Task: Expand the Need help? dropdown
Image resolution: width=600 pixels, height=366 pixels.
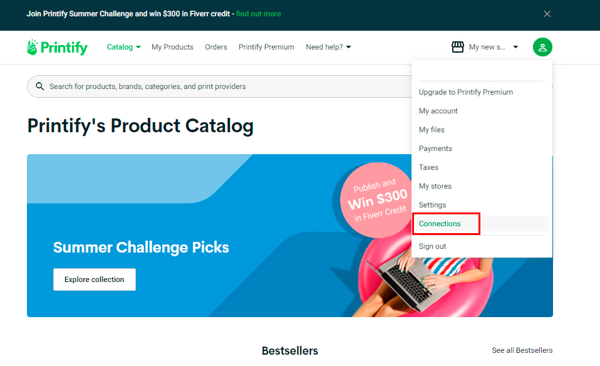Action: pos(328,47)
